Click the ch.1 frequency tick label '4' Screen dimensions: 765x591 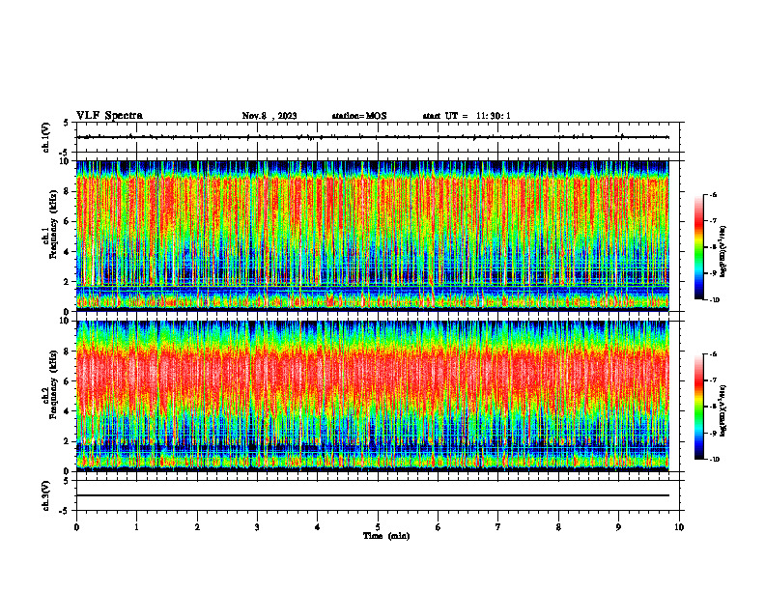tap(67, 252)
